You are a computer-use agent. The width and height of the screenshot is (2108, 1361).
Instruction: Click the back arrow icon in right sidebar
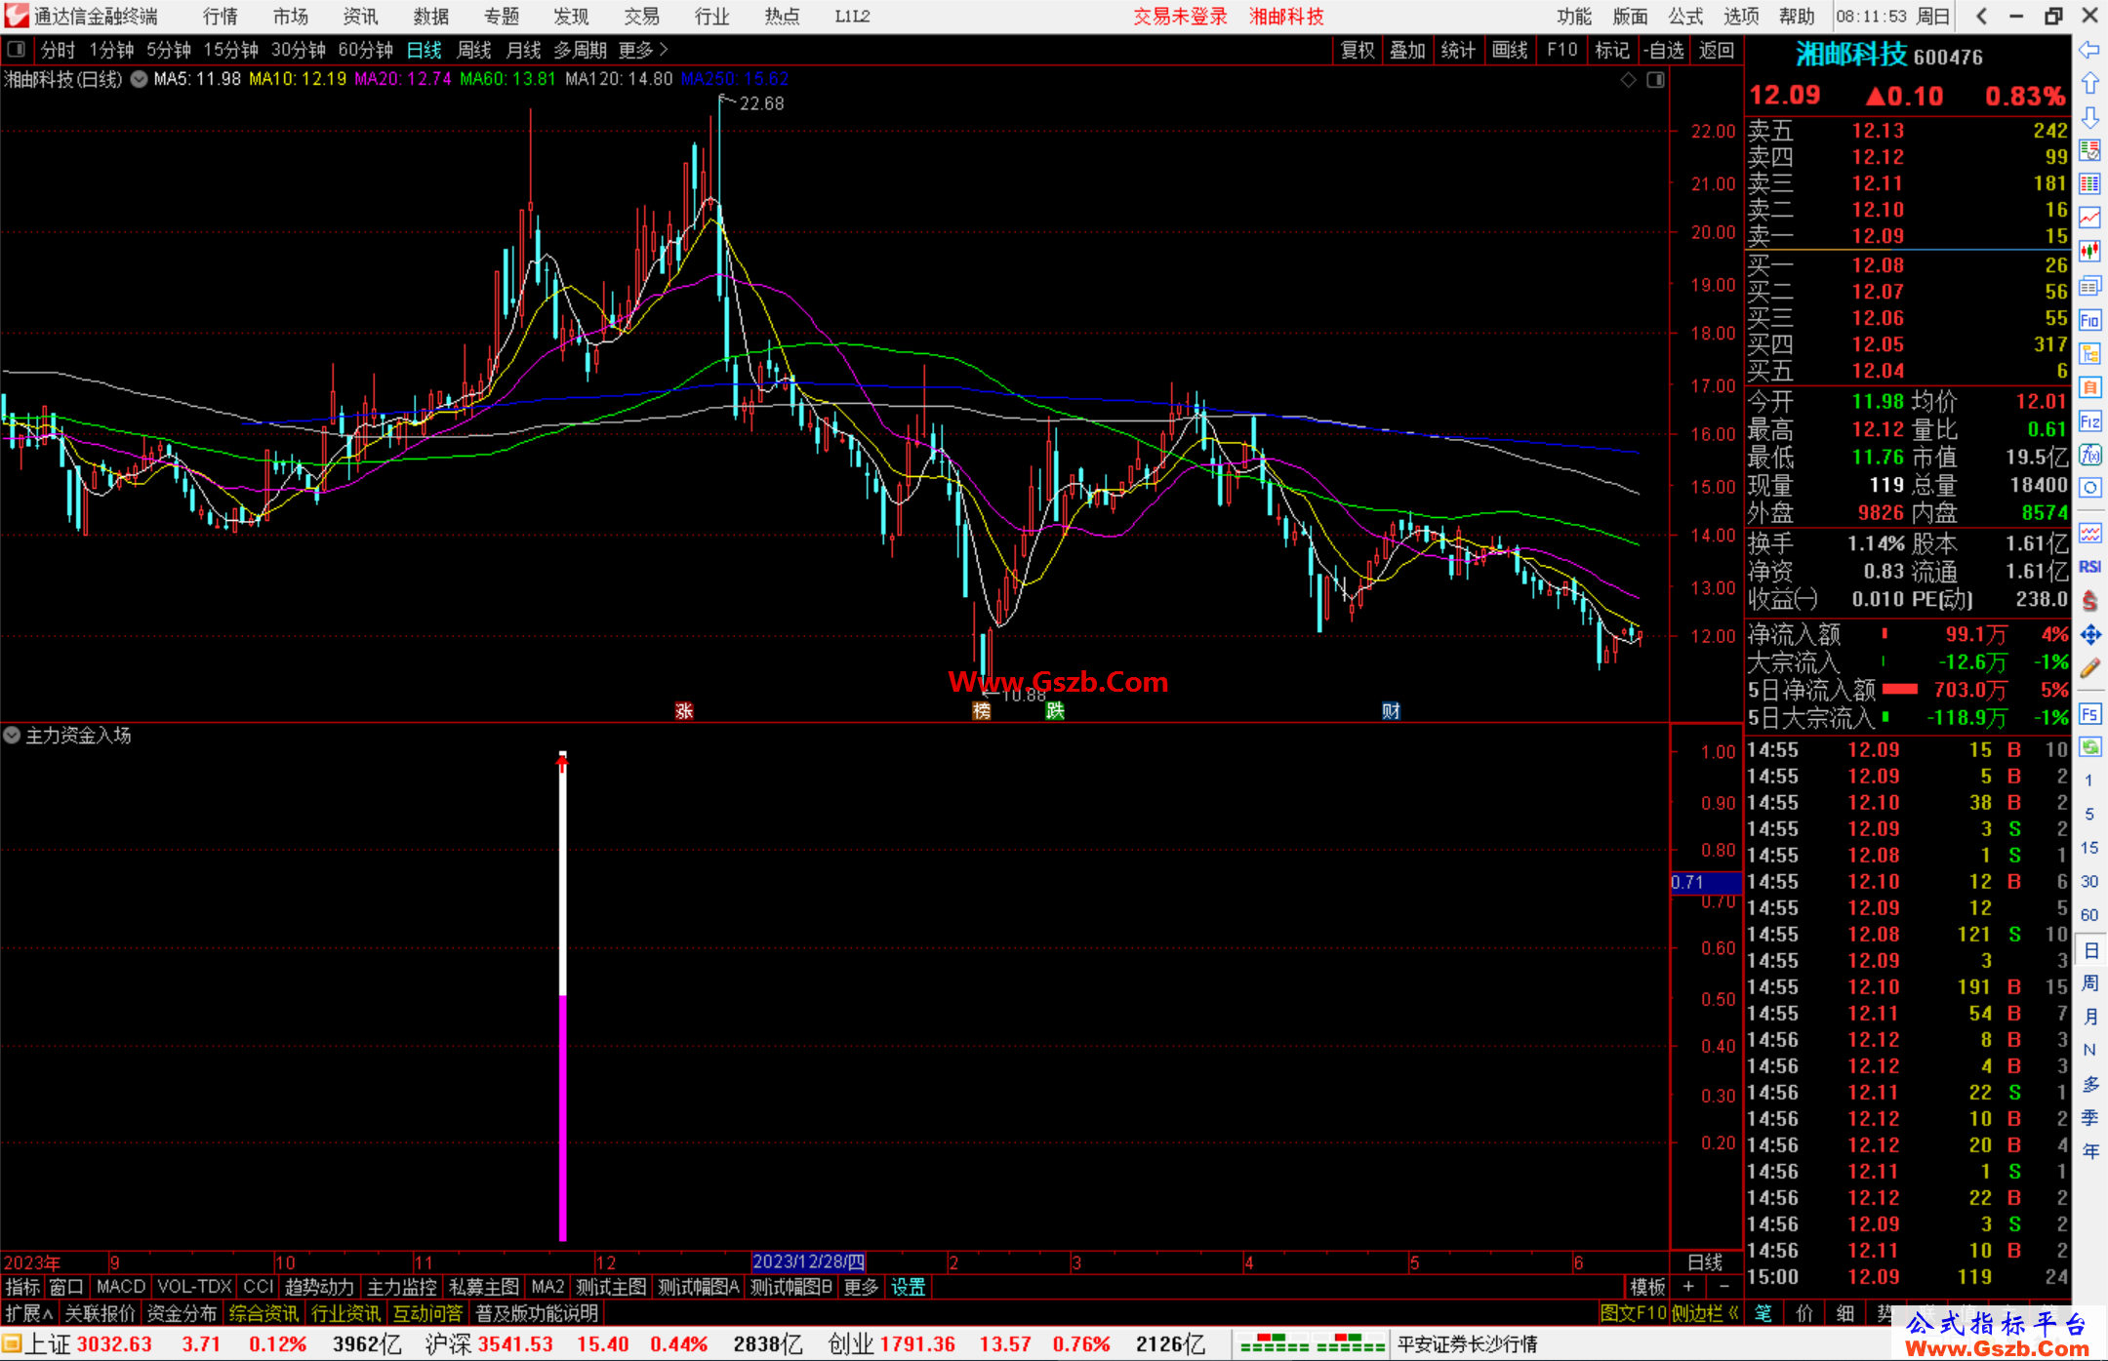coord(2089,50)
